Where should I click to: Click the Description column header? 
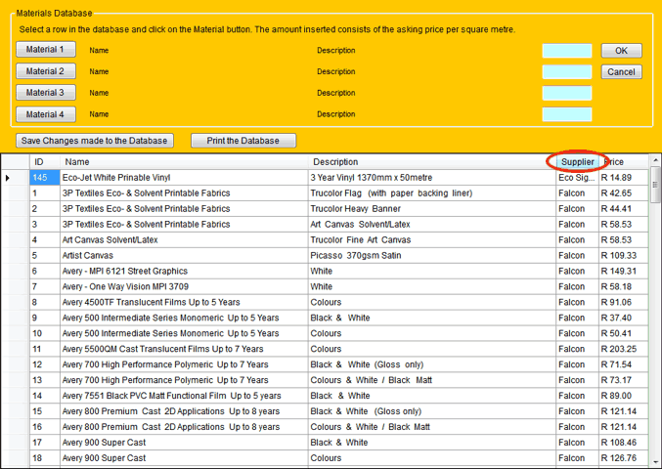coord(430,162)
